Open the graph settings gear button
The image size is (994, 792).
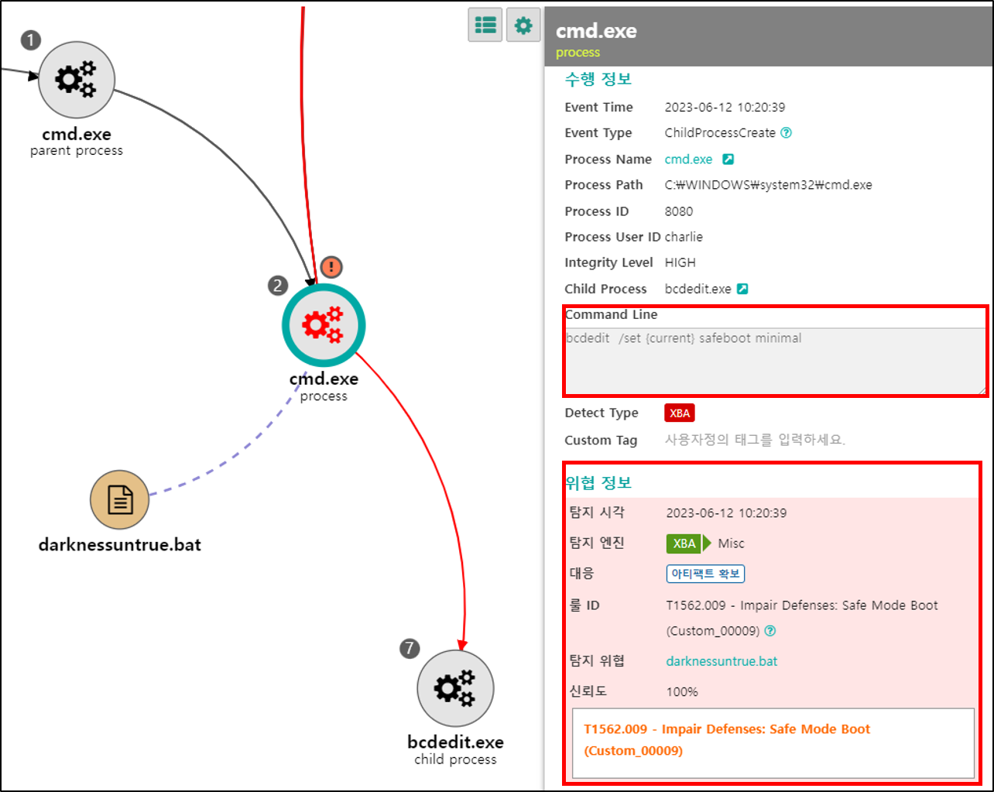(x=523, y=25)
